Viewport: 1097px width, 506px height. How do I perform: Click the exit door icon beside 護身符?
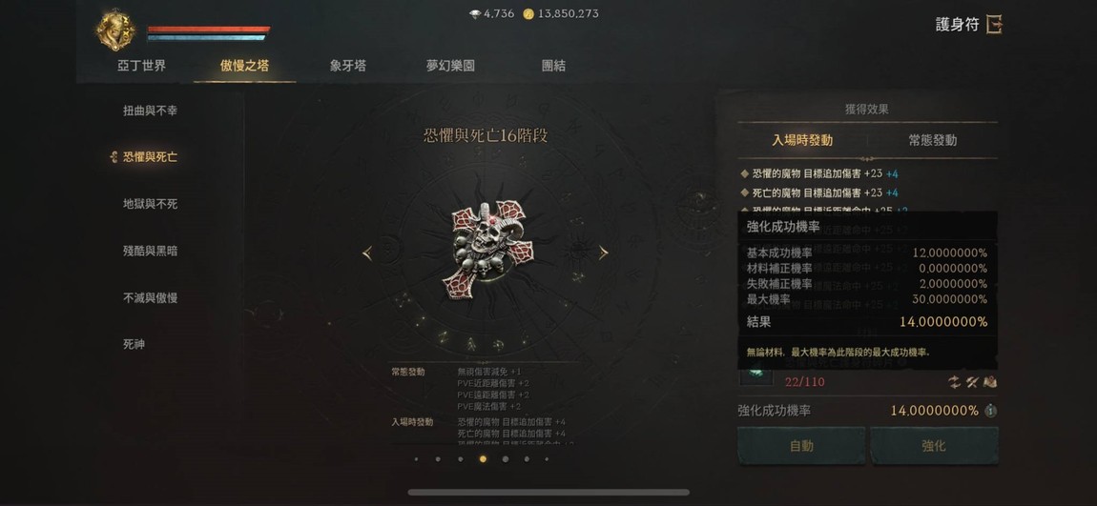[994, 25]
